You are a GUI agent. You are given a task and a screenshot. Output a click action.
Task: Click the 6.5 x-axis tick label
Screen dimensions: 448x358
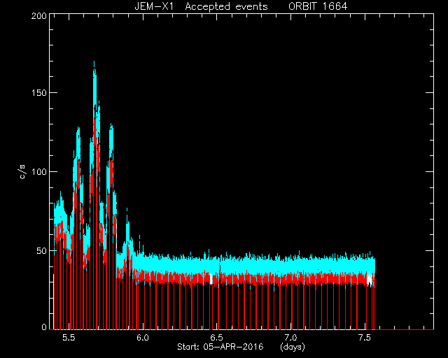click(217, 338)
